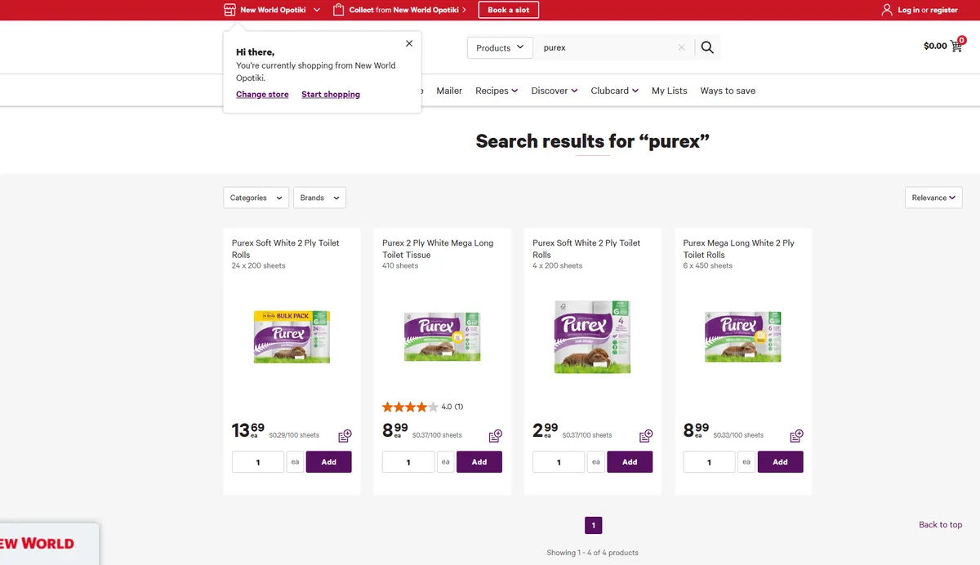Click page 1 pagination button
Image resolution: width=980 pixels, height=565 pixels.
pos(594,525)
